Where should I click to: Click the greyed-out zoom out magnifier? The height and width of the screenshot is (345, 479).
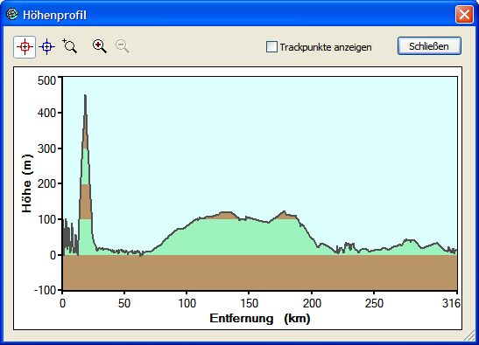[x=123, y=46]
